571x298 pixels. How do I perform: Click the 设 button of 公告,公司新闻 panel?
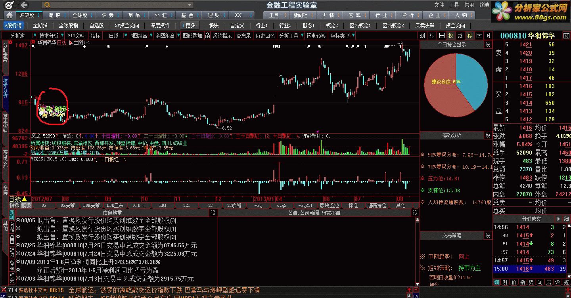pyautogui.click(x=415, y=213)
